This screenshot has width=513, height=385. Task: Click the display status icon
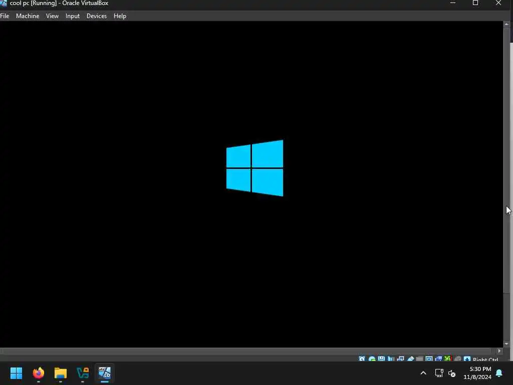click(429, 359)
